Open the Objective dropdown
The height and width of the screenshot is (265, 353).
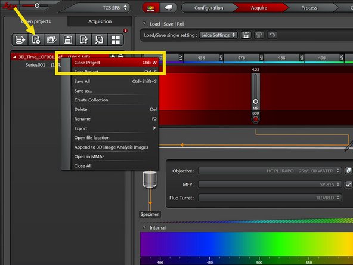point(270,171)
